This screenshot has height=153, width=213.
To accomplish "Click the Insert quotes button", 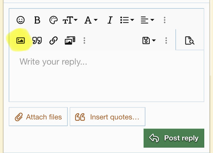I will point(107,117).
